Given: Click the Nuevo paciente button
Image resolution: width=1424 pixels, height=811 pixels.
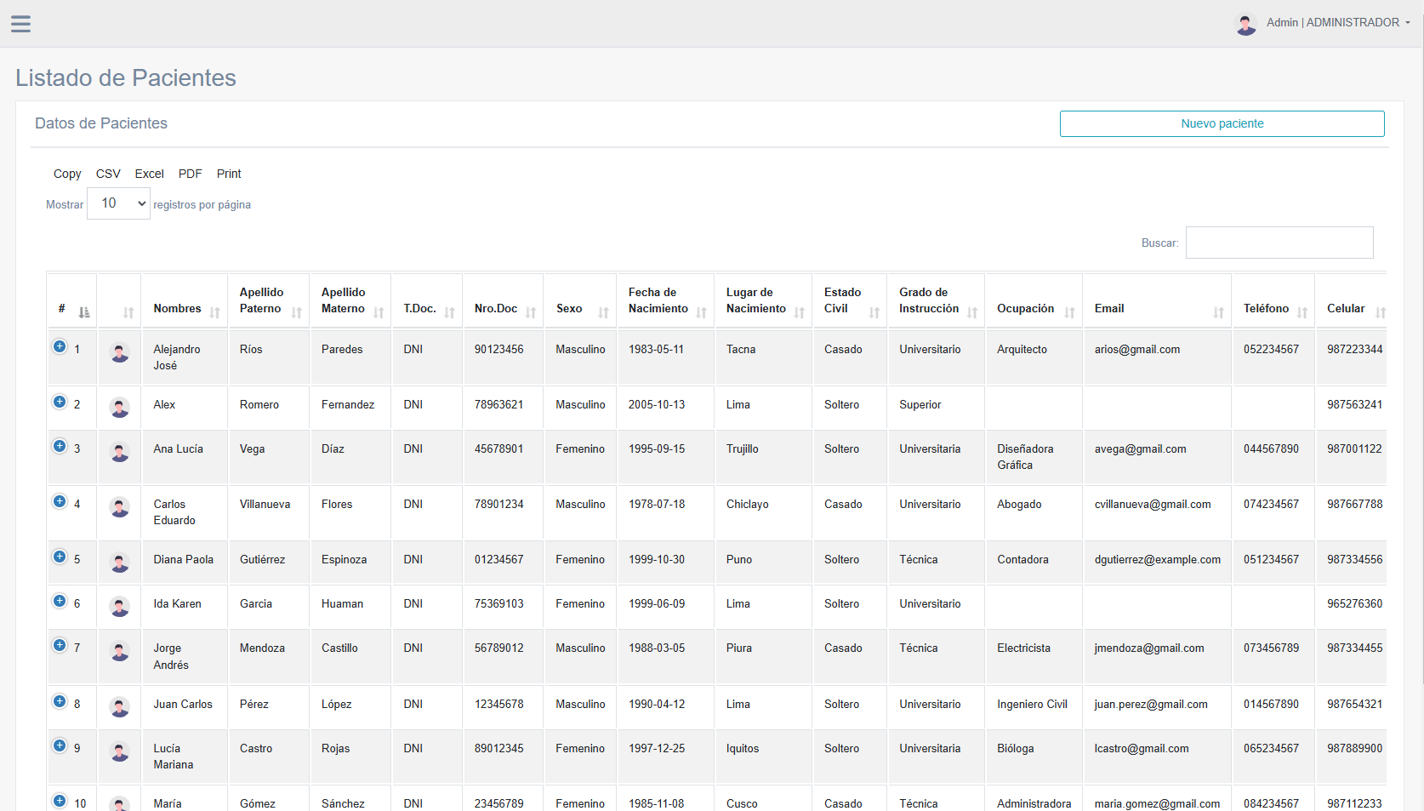Looking at the screenshot, I should click(x=1222, y=123).
